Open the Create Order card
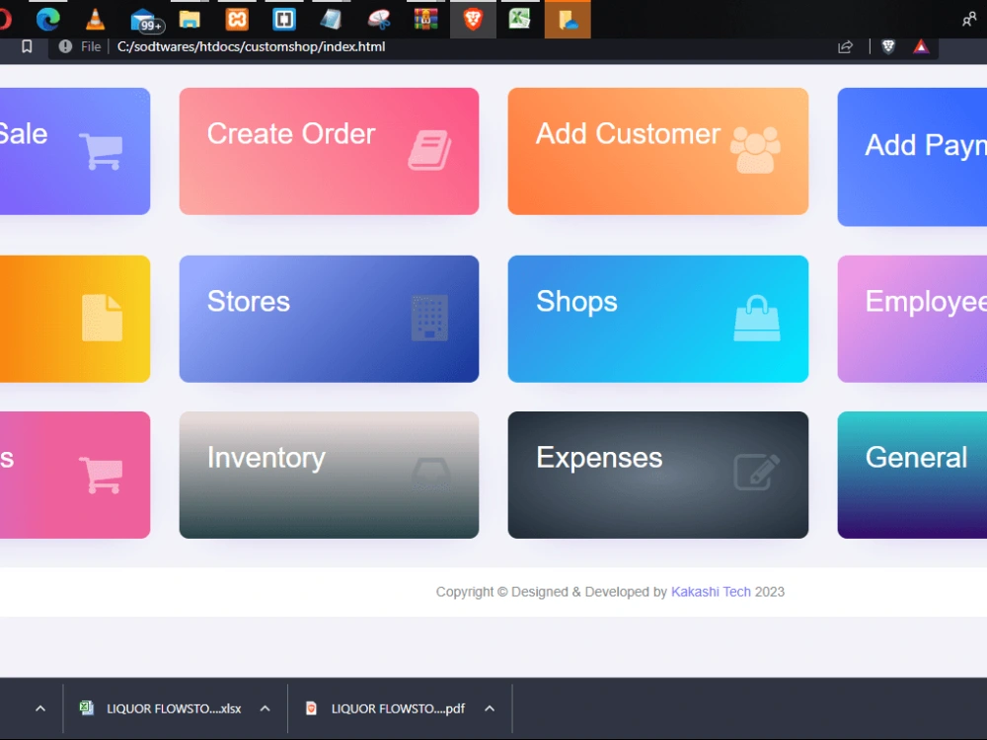This screenshot has height=740, width=987. coord(329,151)
